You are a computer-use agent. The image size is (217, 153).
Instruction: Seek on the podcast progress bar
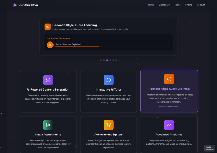pyautogui.click(x=113, y=47)
